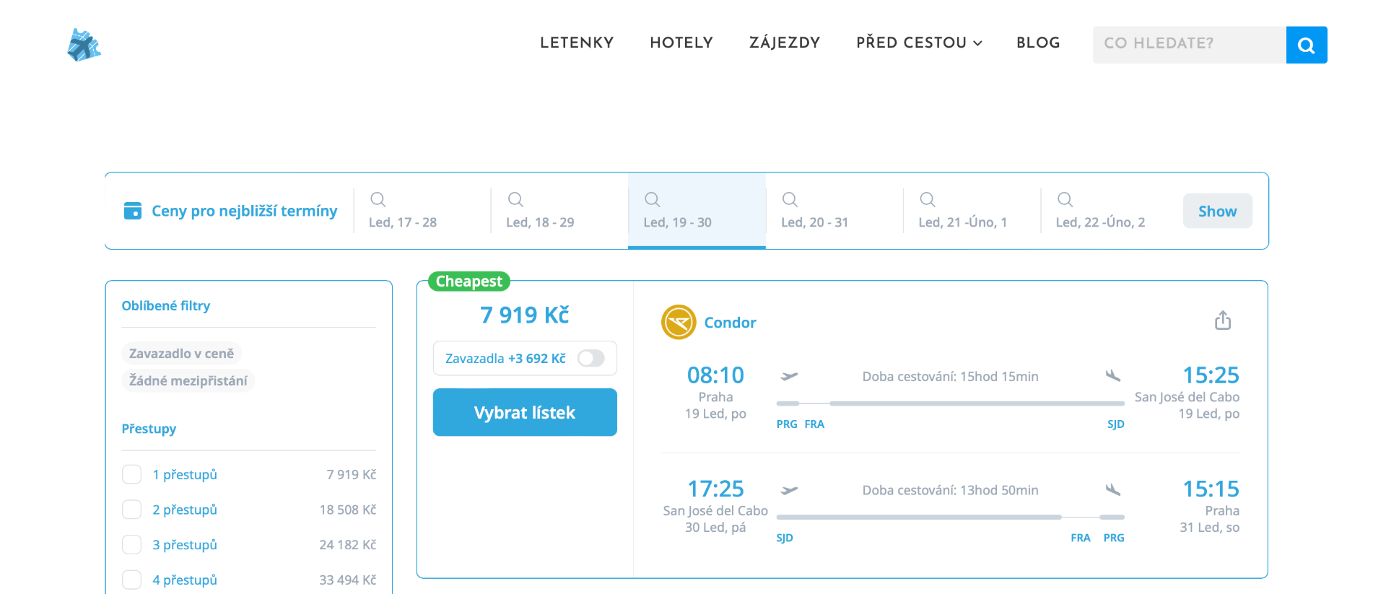The width and height of the screenshot is (1386, 594).
Task: Click magnifier icon above Led, 17 - 28
Action: (x=378, y=199)
